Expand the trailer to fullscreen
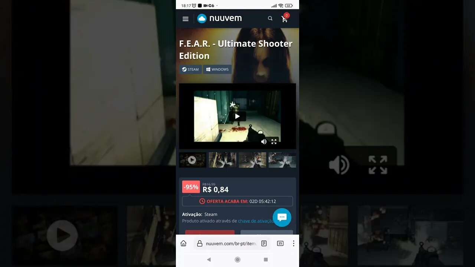This screenshot has height=267, width=475. click(274, 142)
